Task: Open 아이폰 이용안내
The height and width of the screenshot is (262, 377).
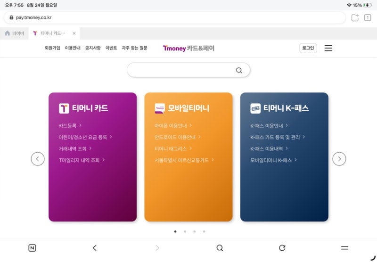Action: tap(173, 125)
